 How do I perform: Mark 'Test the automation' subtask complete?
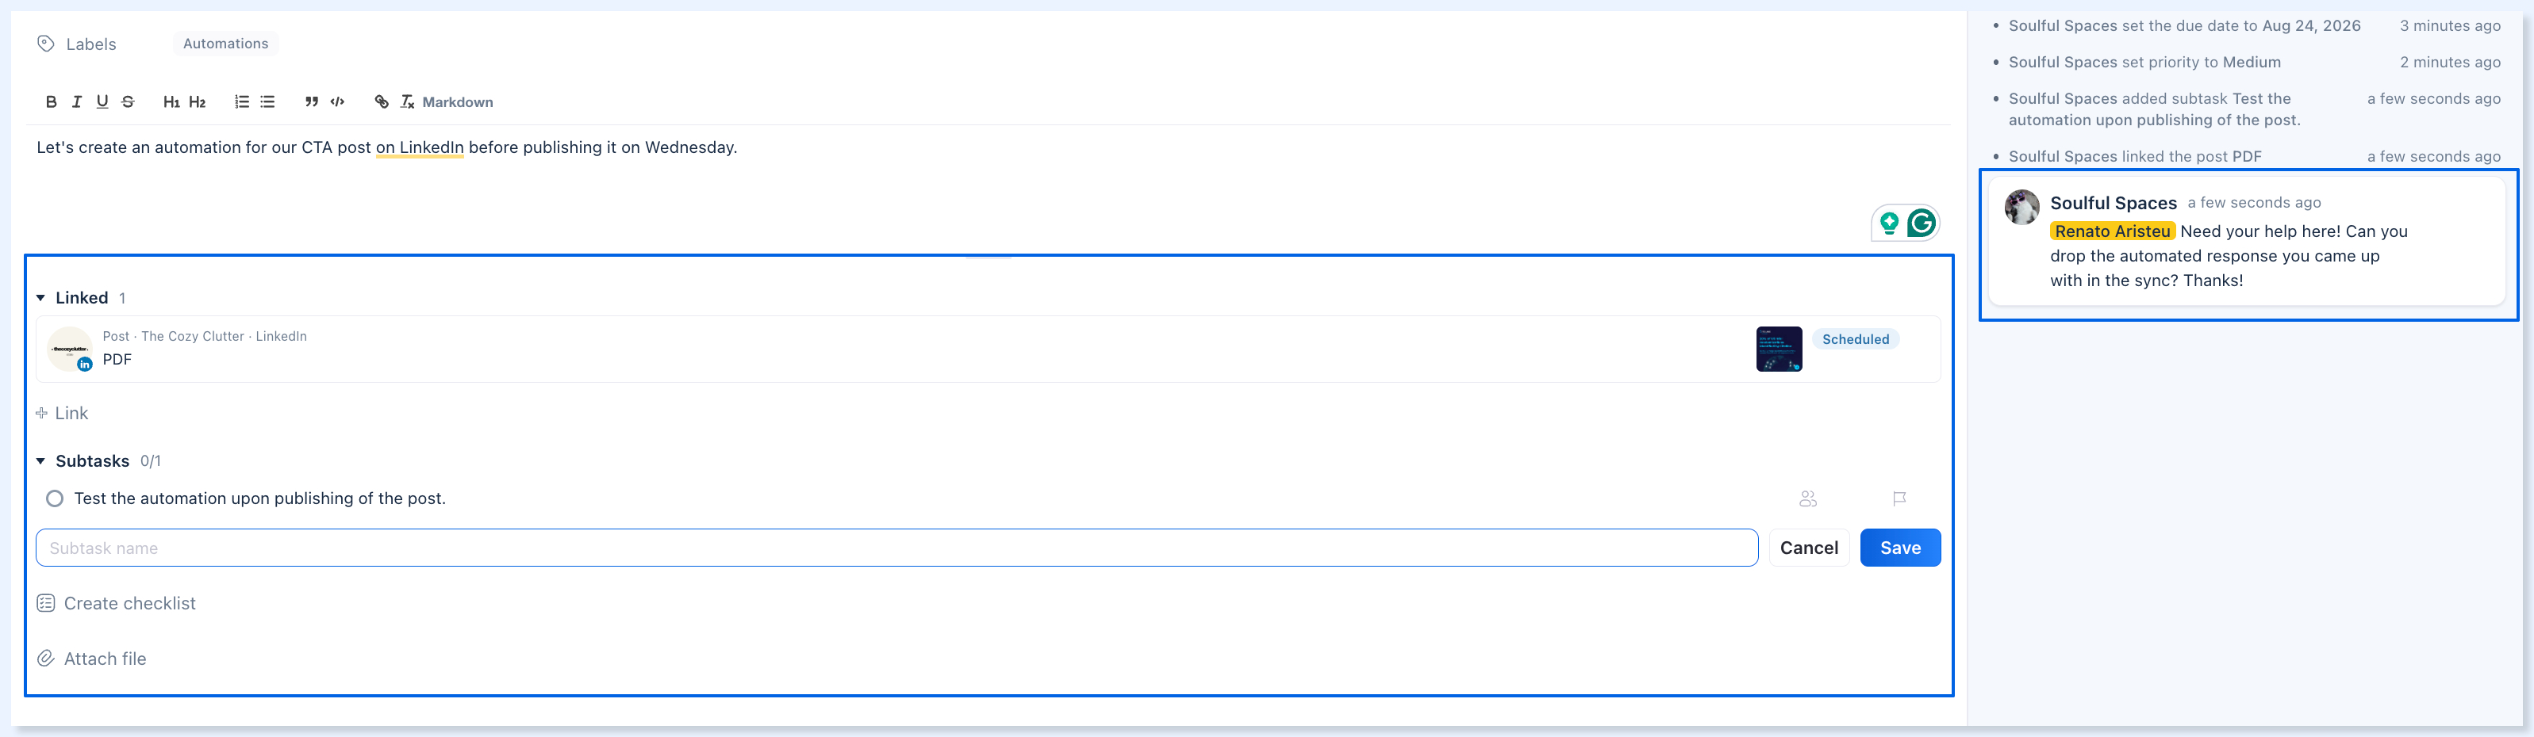tap(55, 499)
